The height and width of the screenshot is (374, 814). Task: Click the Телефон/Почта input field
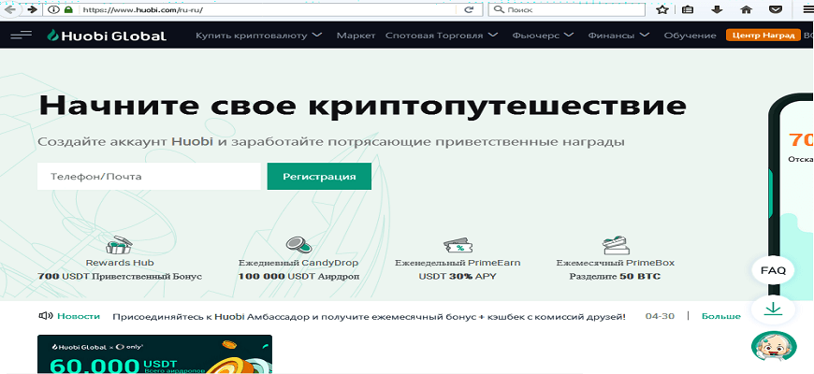(149, 177)
